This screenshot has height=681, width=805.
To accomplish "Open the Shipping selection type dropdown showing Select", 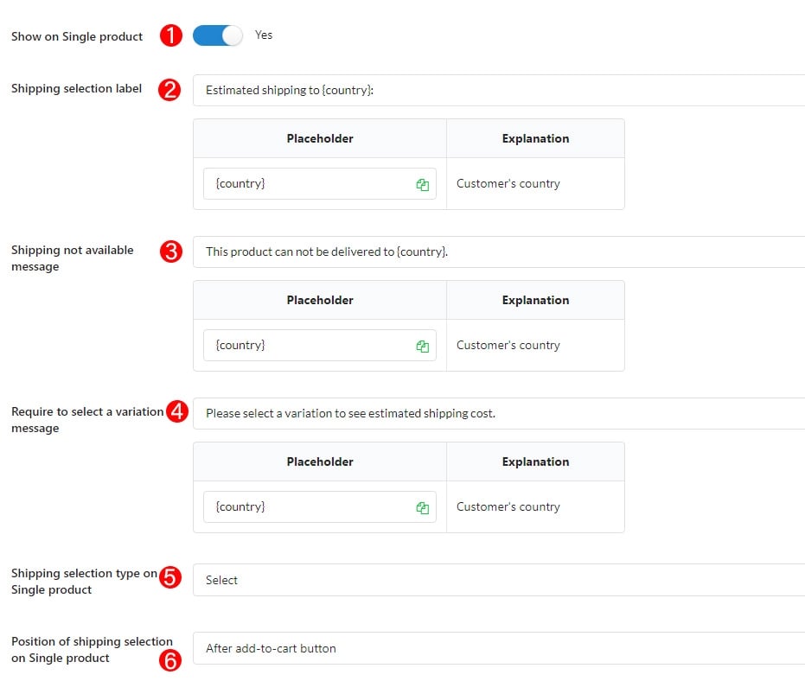I will click(x=499, y=580).
